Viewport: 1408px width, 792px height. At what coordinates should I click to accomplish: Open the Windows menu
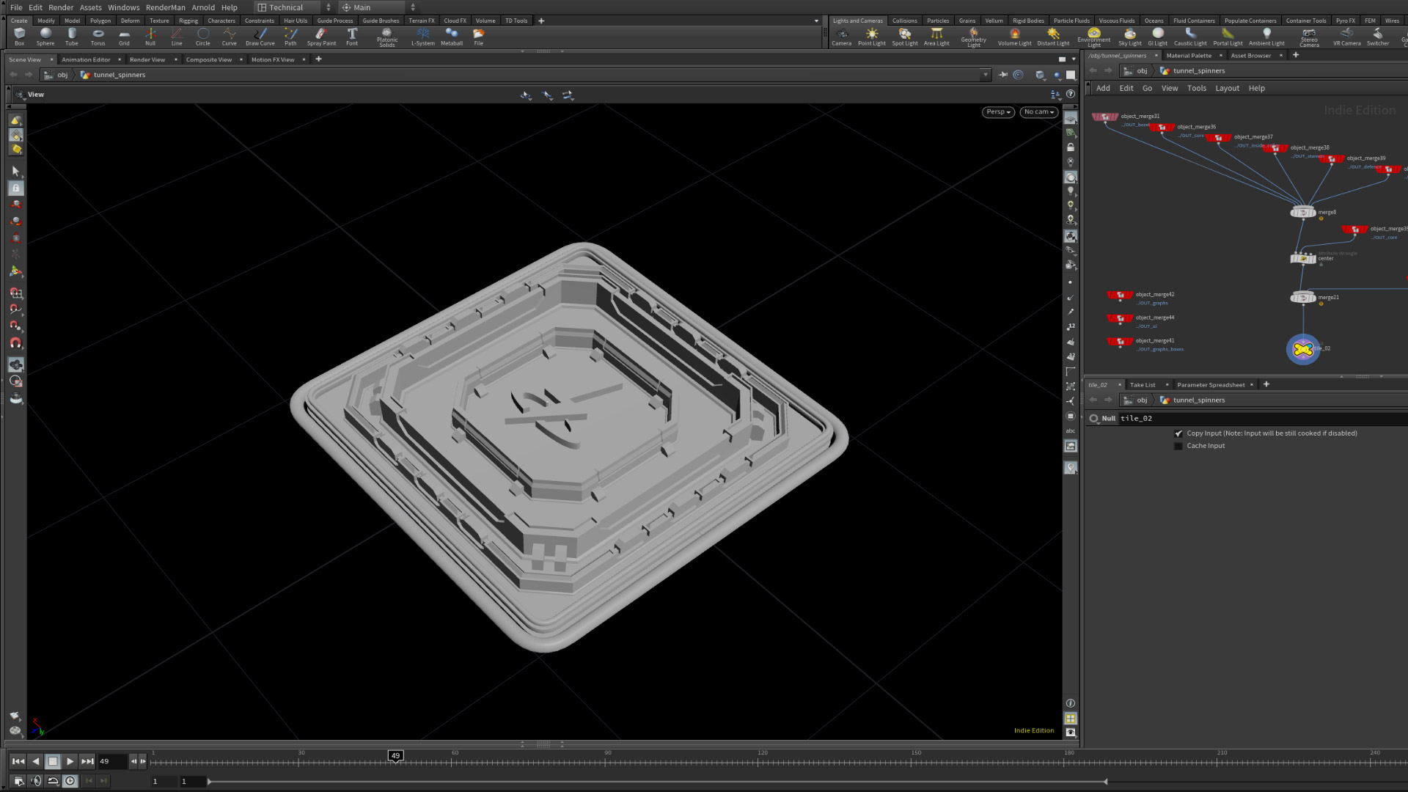pyautogui.click(x=123, y=7)
